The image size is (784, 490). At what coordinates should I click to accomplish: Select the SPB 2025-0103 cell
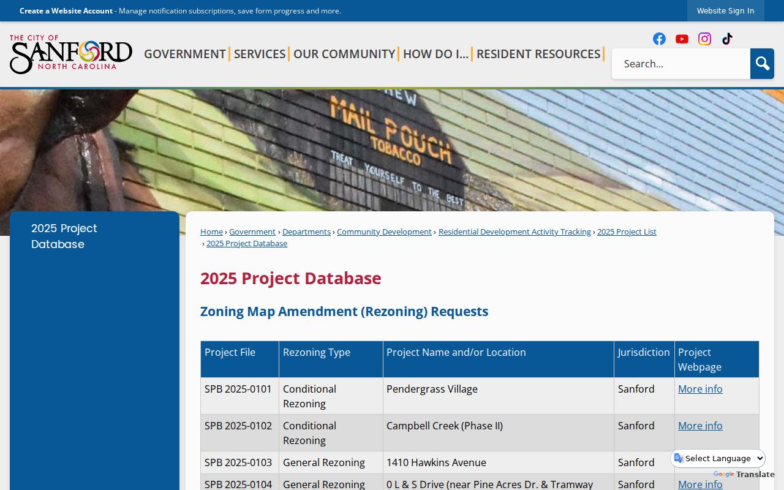tap(239, 462)
